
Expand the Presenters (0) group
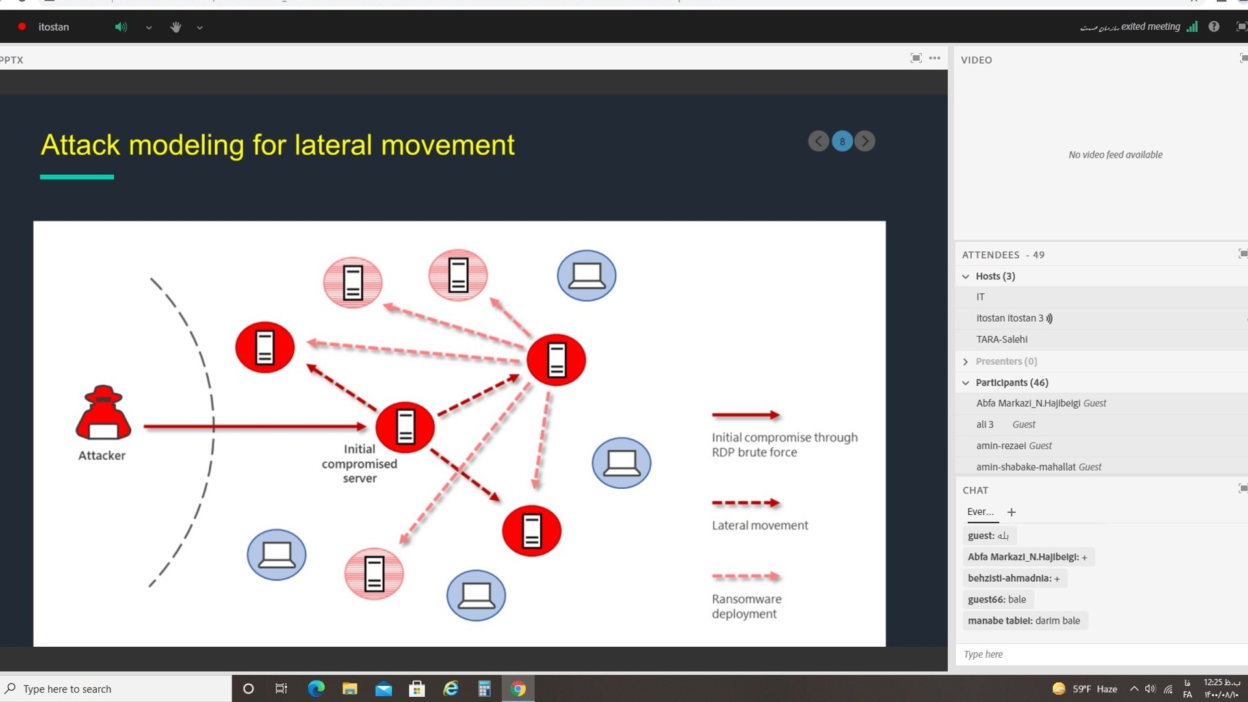(966, 361)
